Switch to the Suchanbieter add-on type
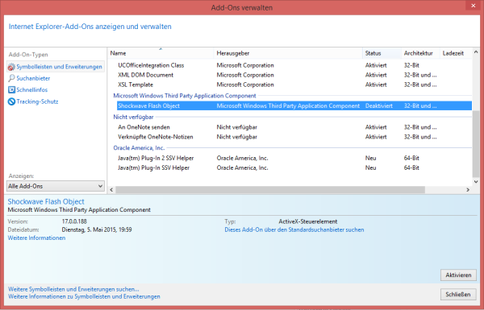This screenshot has height=310, width=484. click(33, 78)
